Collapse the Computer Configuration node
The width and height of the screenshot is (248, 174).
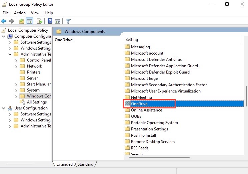tap(3, 37)
